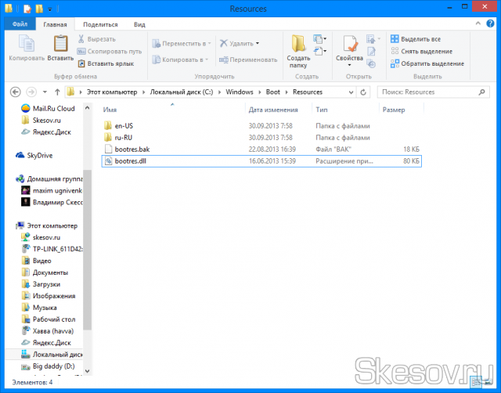The height and width of the screenshot is (393, 501).
Task: Switch to the Поделиться (Share) ribbon tab
Action: 100,24
